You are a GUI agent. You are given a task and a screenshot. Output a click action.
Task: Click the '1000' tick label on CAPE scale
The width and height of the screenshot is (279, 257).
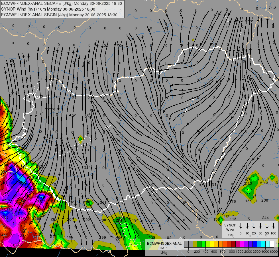tap(231, 252)
